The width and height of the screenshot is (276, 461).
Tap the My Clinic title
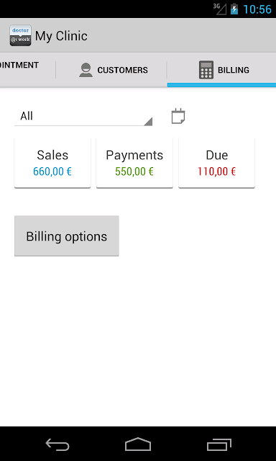(x=61, y=36)
